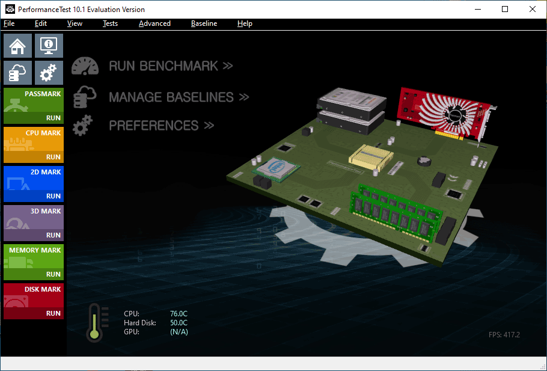
Task: Click the PerformanceTest 10.1 Evaluation Version title
Action: pyautogui.click(x=81, y=10)
